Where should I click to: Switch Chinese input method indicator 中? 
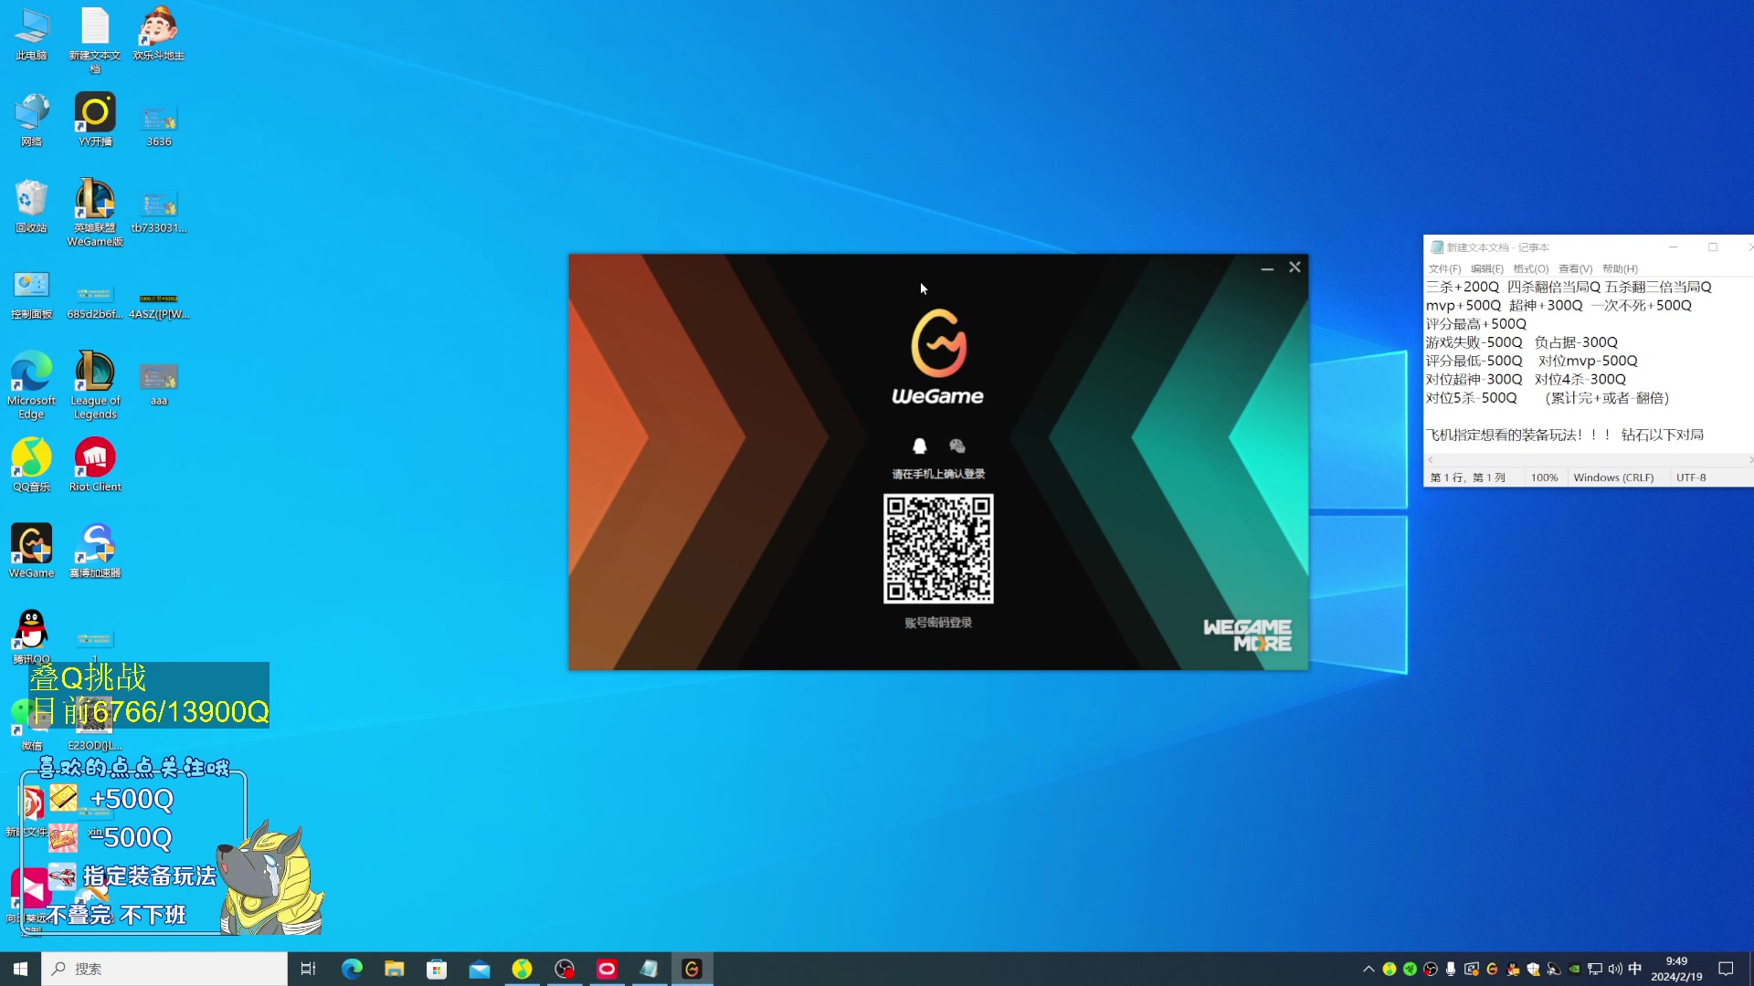tap(1635, 969)
